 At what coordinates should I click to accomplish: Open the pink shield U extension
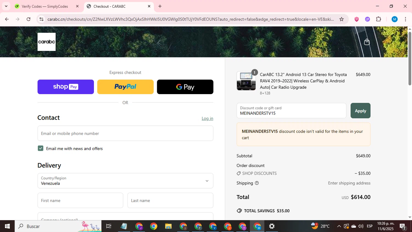coord(357,19)
